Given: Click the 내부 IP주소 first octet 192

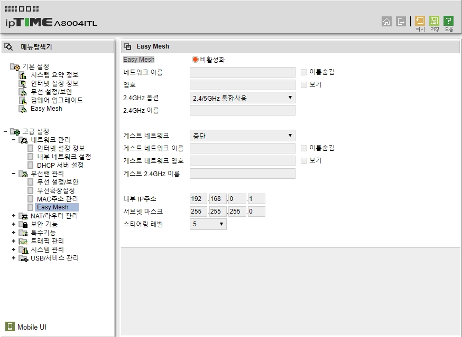Looking at the screenshot, I should coord(198,198).
